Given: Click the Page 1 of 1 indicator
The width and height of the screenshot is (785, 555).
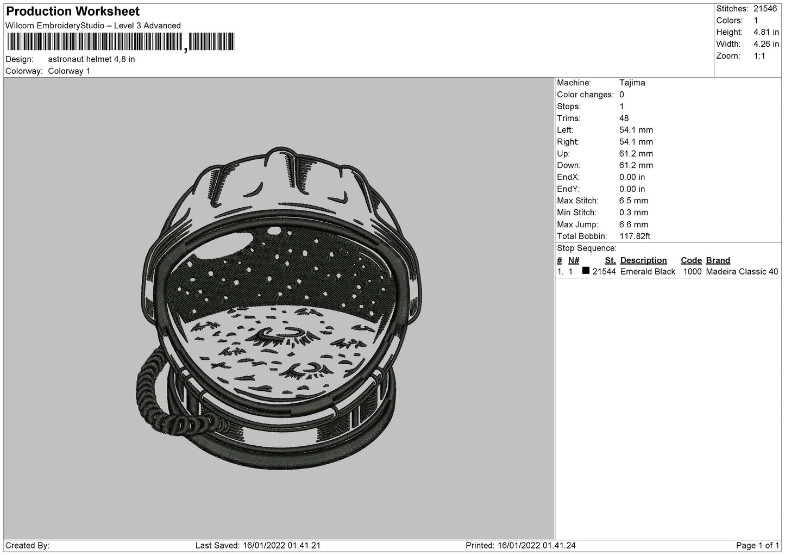Looking at the screenshot, I should 757,545.
